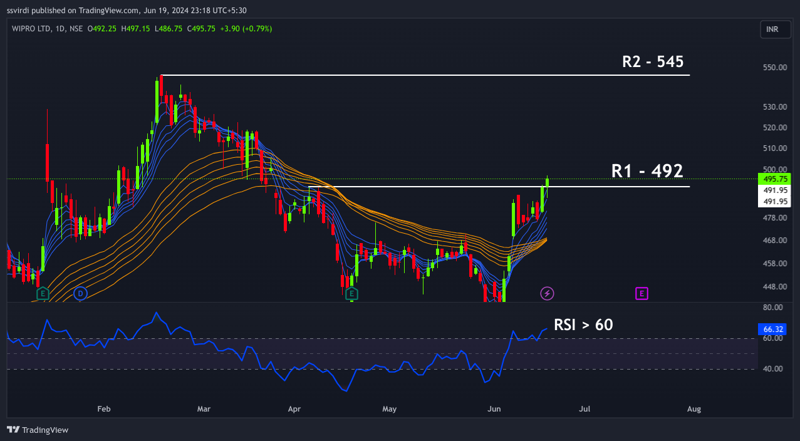This screenshot has width=800, height=441.
Task: Click the green 495.75 current price label
Action: pos(774,179)
